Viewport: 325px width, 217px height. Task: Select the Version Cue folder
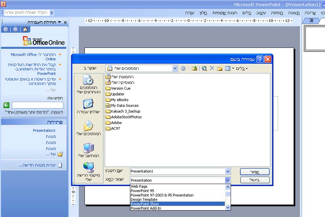[x=118, y=88]
